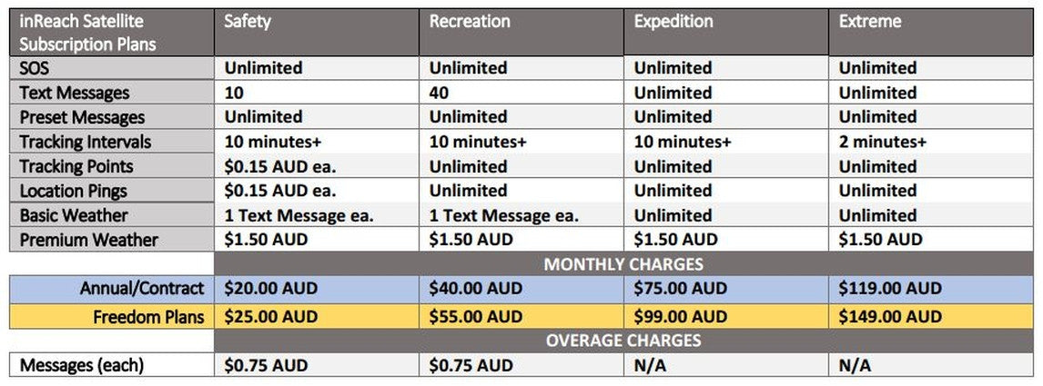
Task: Select the $119.00 AUD Extreme annual price
Action: tap(890, 289)
